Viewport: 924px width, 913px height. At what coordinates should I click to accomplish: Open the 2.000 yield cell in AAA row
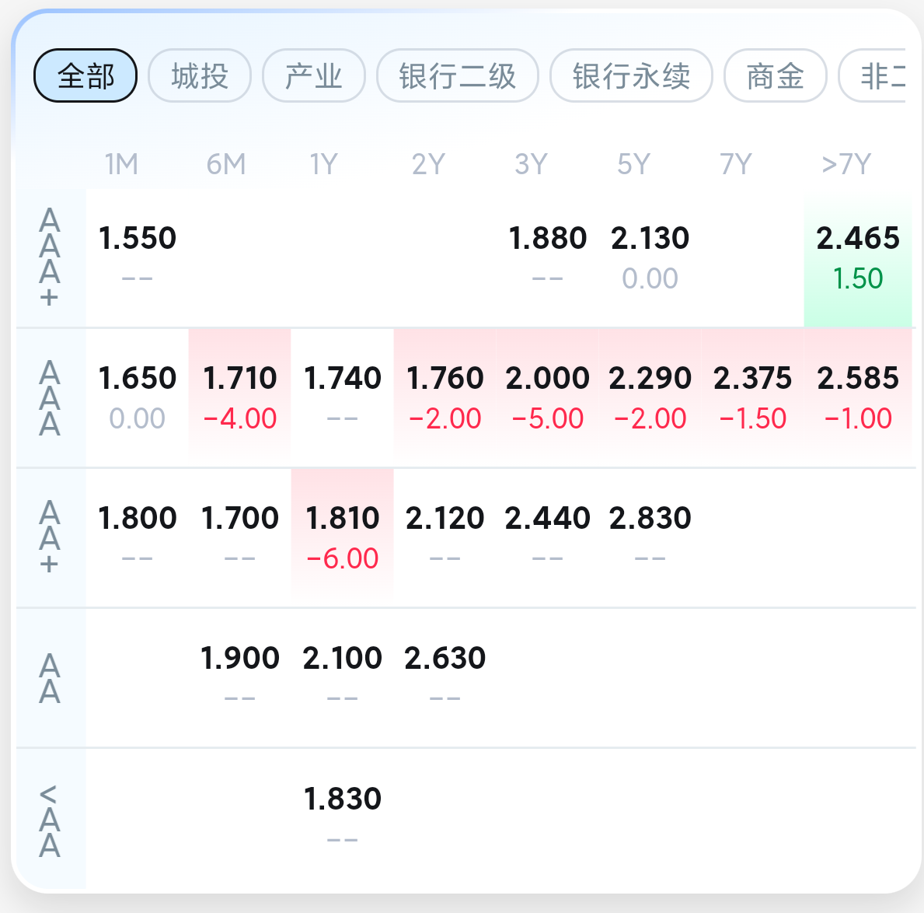coord(548,397)
